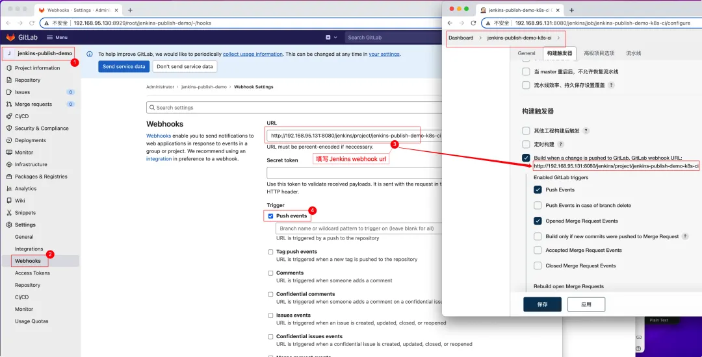
Task: Check Accepted Merge Request Events
Action: tap(538, 250)
